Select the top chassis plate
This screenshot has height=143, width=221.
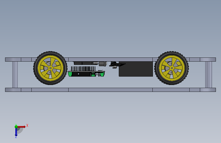pos(111,60)
